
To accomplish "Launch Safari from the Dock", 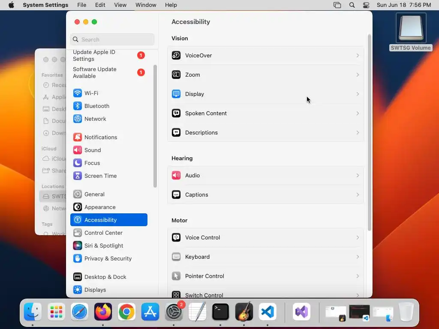I will point(79,312).
